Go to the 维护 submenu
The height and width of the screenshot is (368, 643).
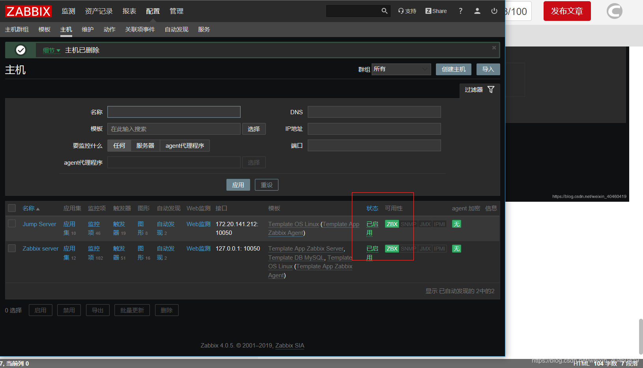pos(88,30)
